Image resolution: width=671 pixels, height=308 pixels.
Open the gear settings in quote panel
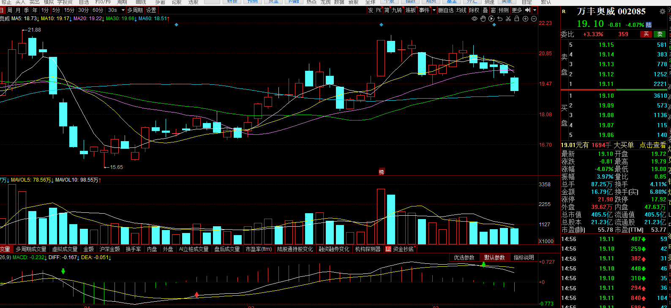[662, 11]
